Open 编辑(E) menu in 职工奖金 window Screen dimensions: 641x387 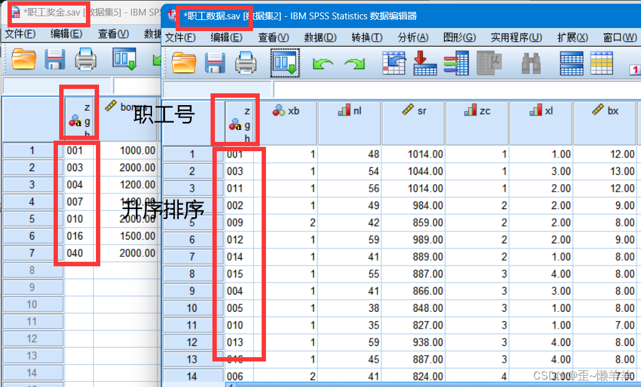pyautogui.click(x=66, y=34)
